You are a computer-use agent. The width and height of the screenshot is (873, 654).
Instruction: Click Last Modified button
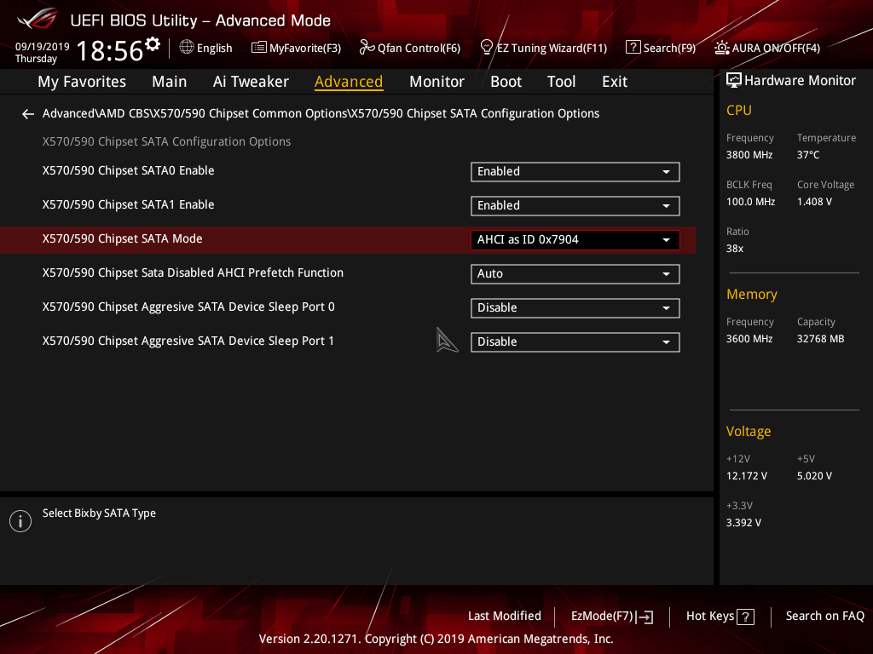[x=505, y=617]
